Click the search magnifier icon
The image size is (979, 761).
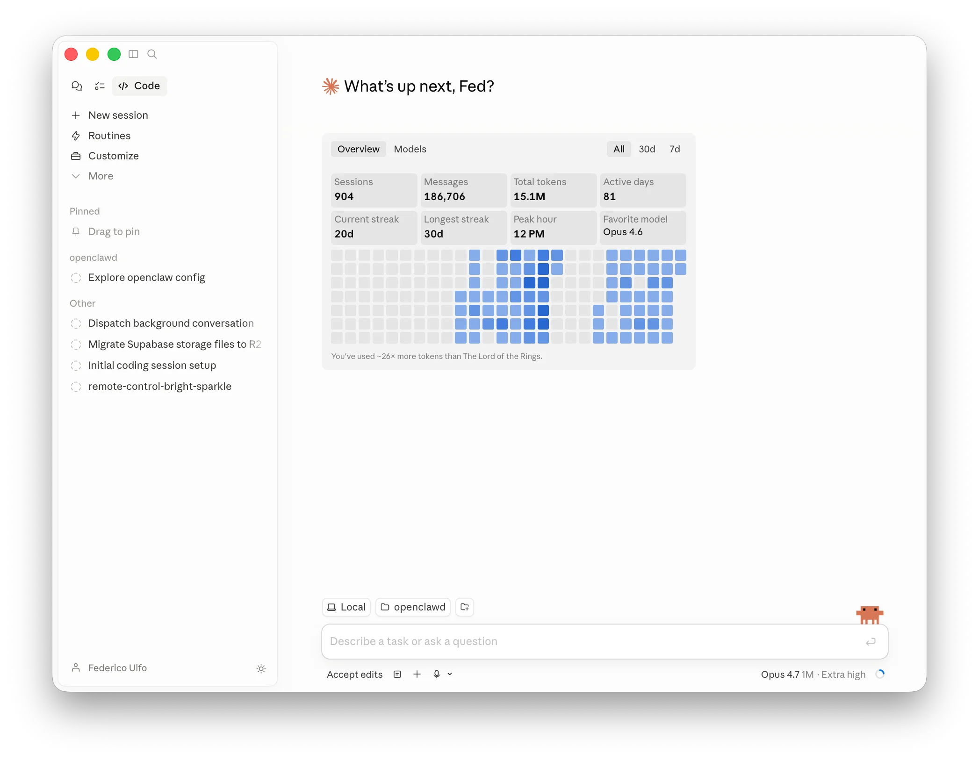tap(152, 54)
